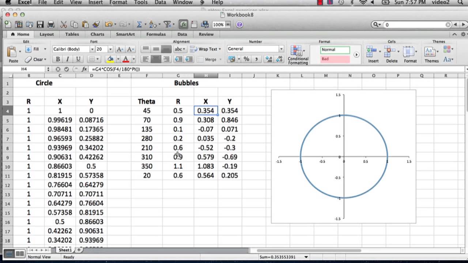The width and height of the screenshot is (468, 263).
Task: Click the Increase Decimal icon
Action: 269,59
